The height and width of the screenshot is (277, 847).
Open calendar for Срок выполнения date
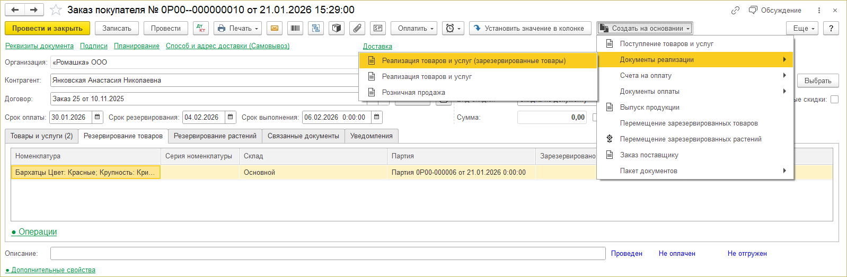377,117
